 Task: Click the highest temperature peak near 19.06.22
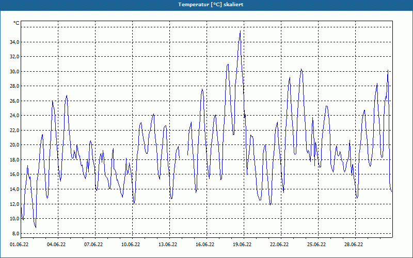click(x=240, y=31)
